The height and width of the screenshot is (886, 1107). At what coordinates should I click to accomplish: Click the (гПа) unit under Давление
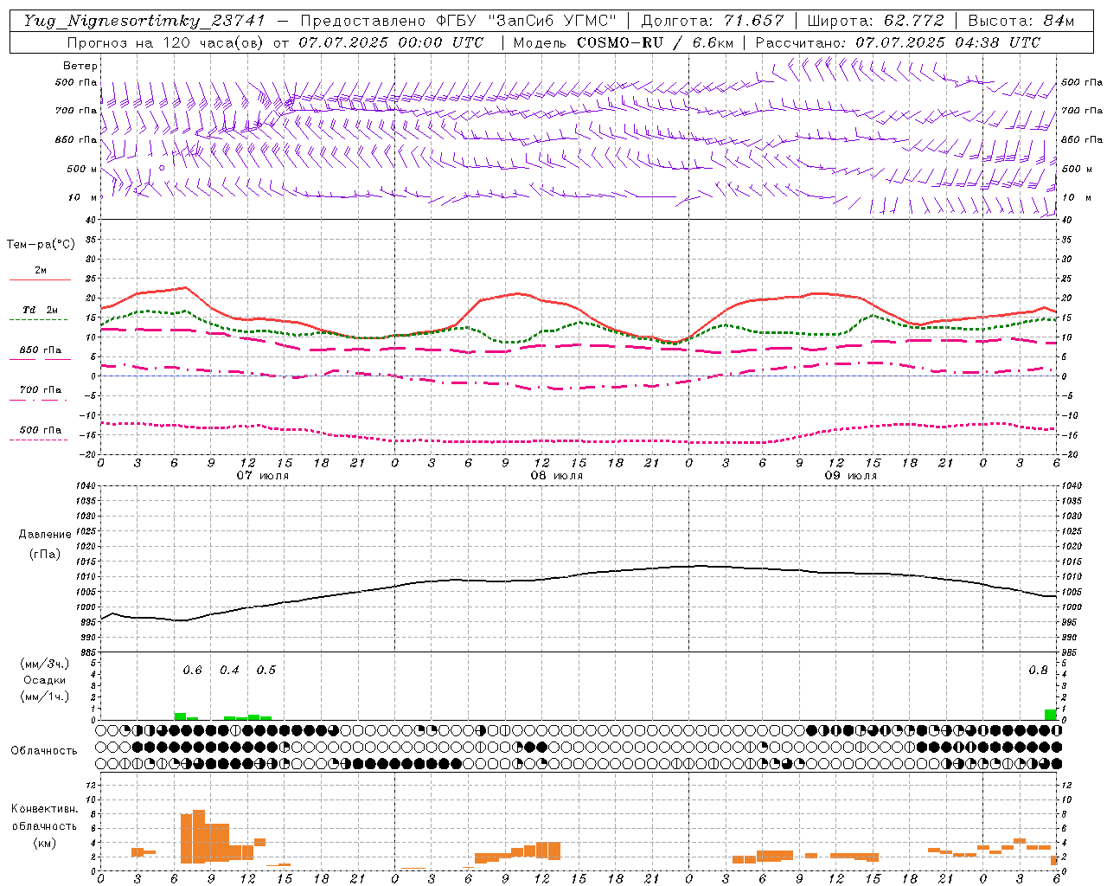point(45,555)
